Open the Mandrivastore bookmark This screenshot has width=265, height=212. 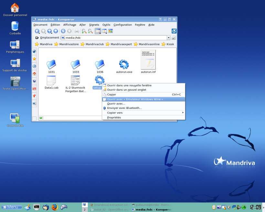point(67,44)
